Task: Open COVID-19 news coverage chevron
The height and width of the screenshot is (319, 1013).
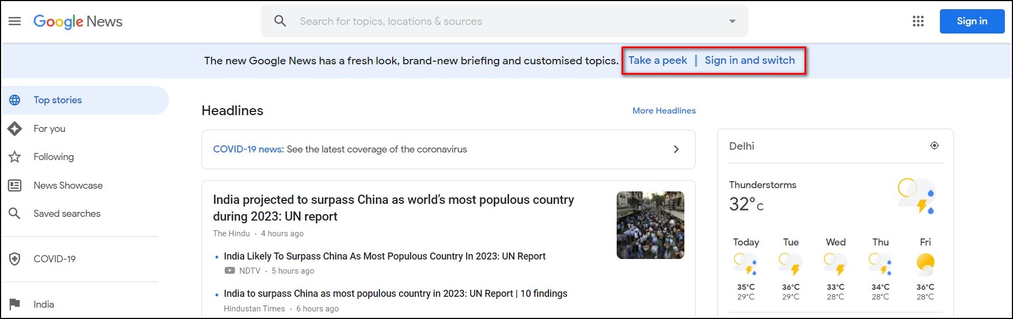Action: click(x=676, y=149)
